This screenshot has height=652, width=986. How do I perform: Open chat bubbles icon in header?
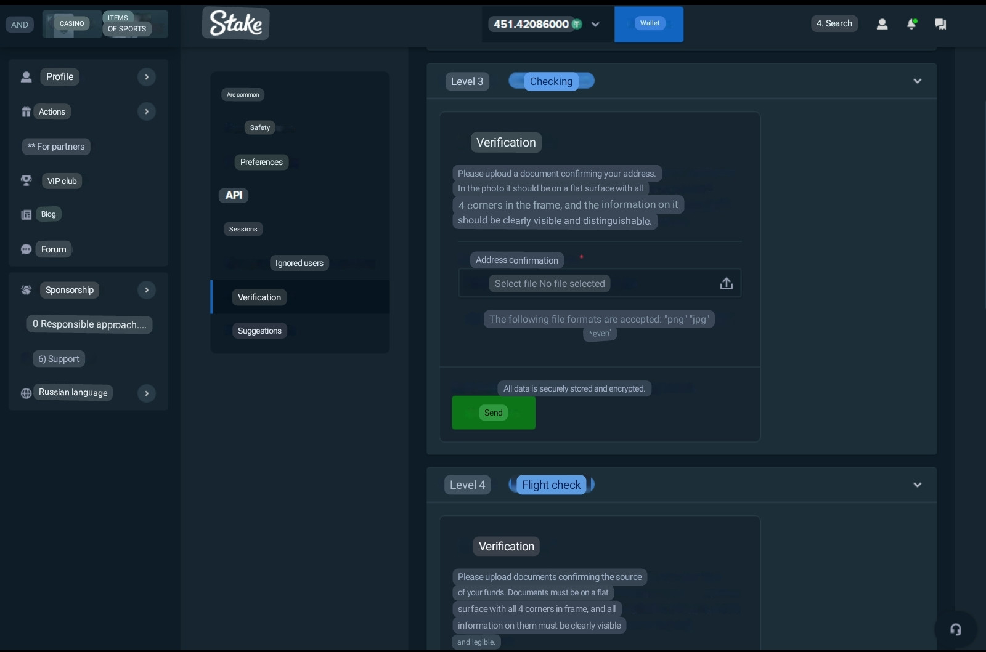tap(940, 24)
